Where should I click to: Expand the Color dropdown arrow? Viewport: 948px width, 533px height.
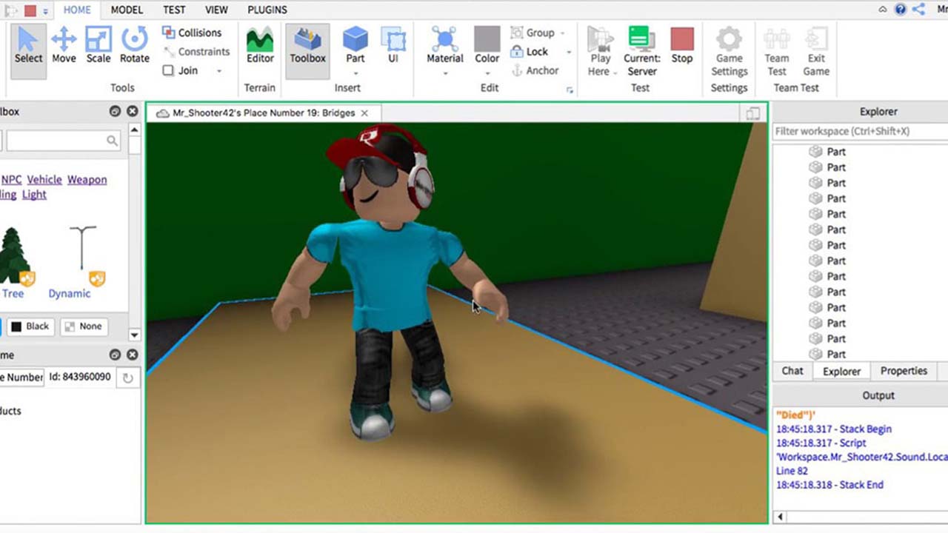(487, 73)
